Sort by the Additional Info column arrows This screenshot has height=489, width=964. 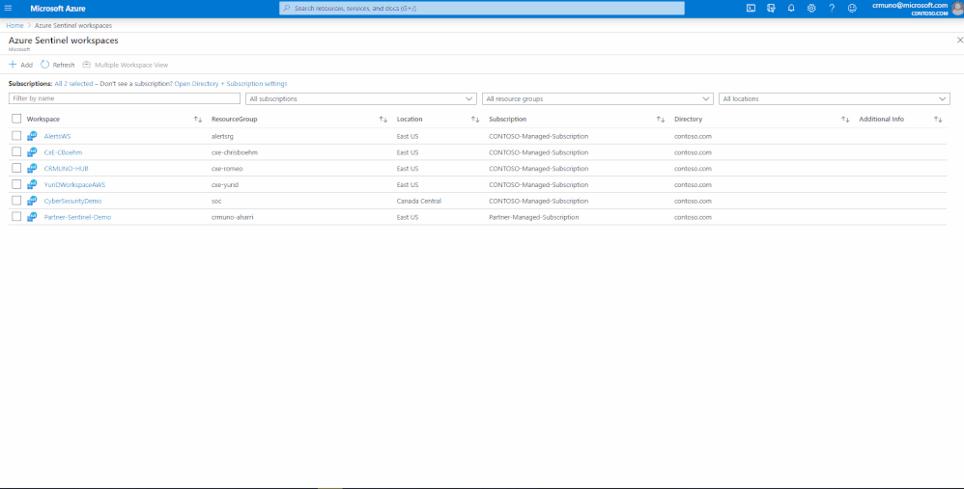tap(938, 119)
